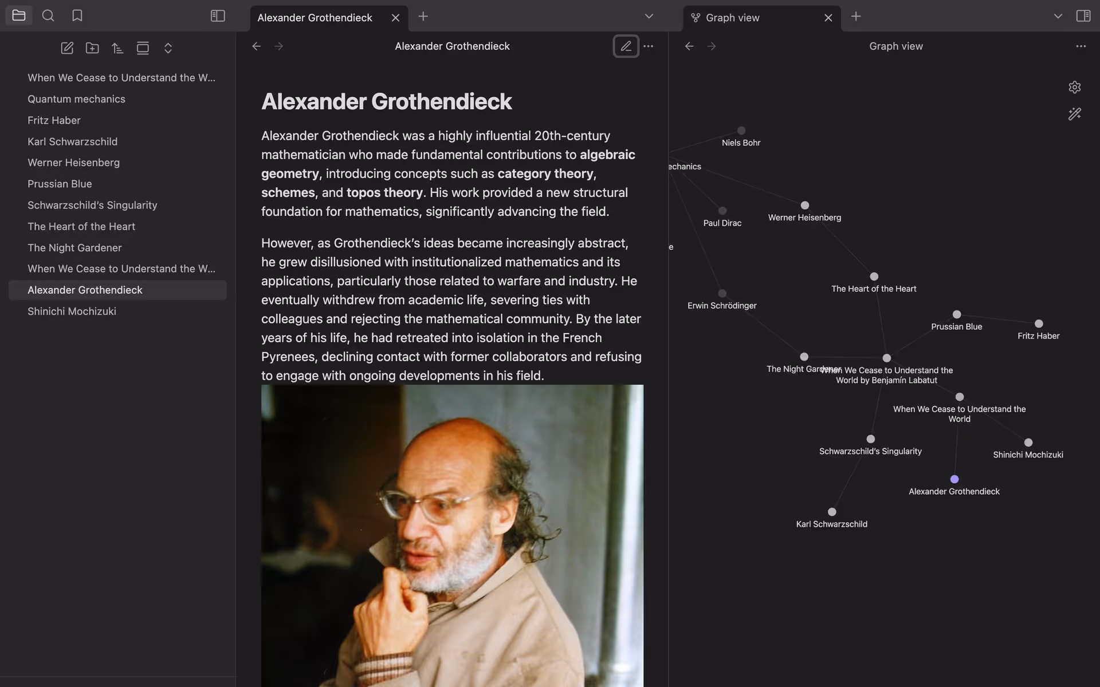Click the new note icon

pos(67,48)
